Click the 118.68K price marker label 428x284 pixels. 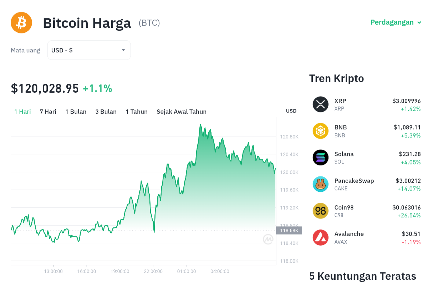(289, 231)
